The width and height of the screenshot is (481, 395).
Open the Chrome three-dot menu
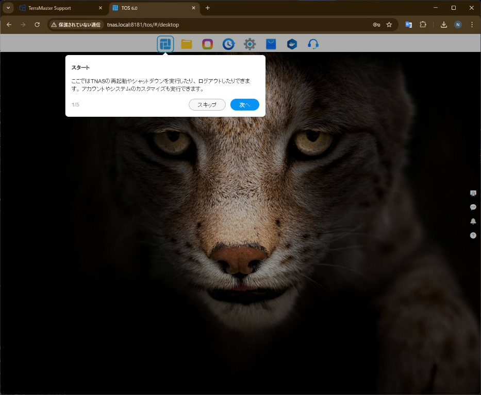click(x=472, y=25)
